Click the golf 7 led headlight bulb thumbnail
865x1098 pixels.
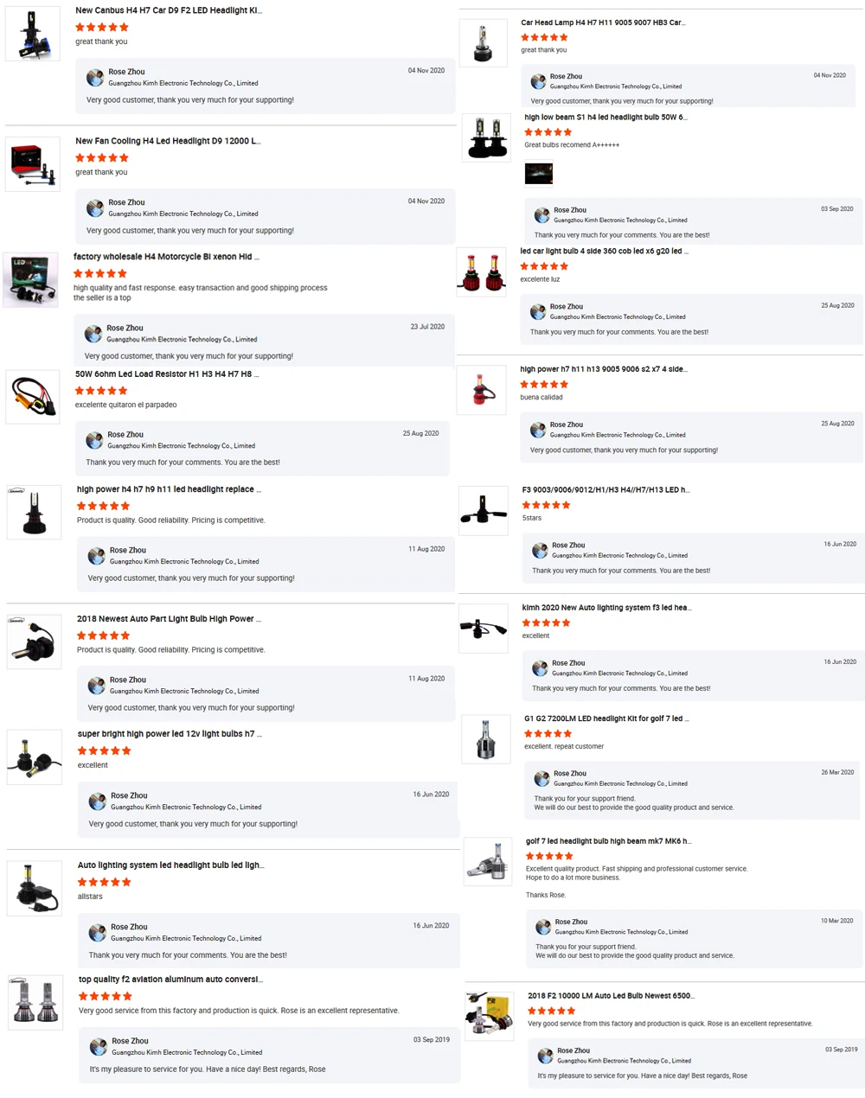click(488, 862)
